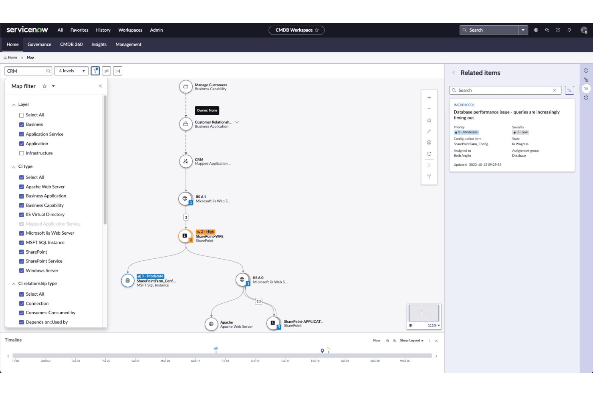This screenshot has height=396, width=593.
Task: Close the Map filter panel
Action: (100, 86)
